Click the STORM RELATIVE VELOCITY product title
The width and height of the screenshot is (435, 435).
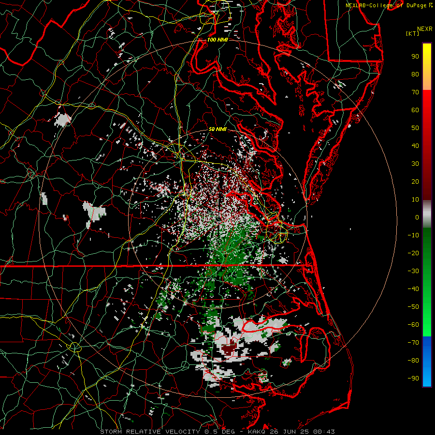tap(150, 432)
